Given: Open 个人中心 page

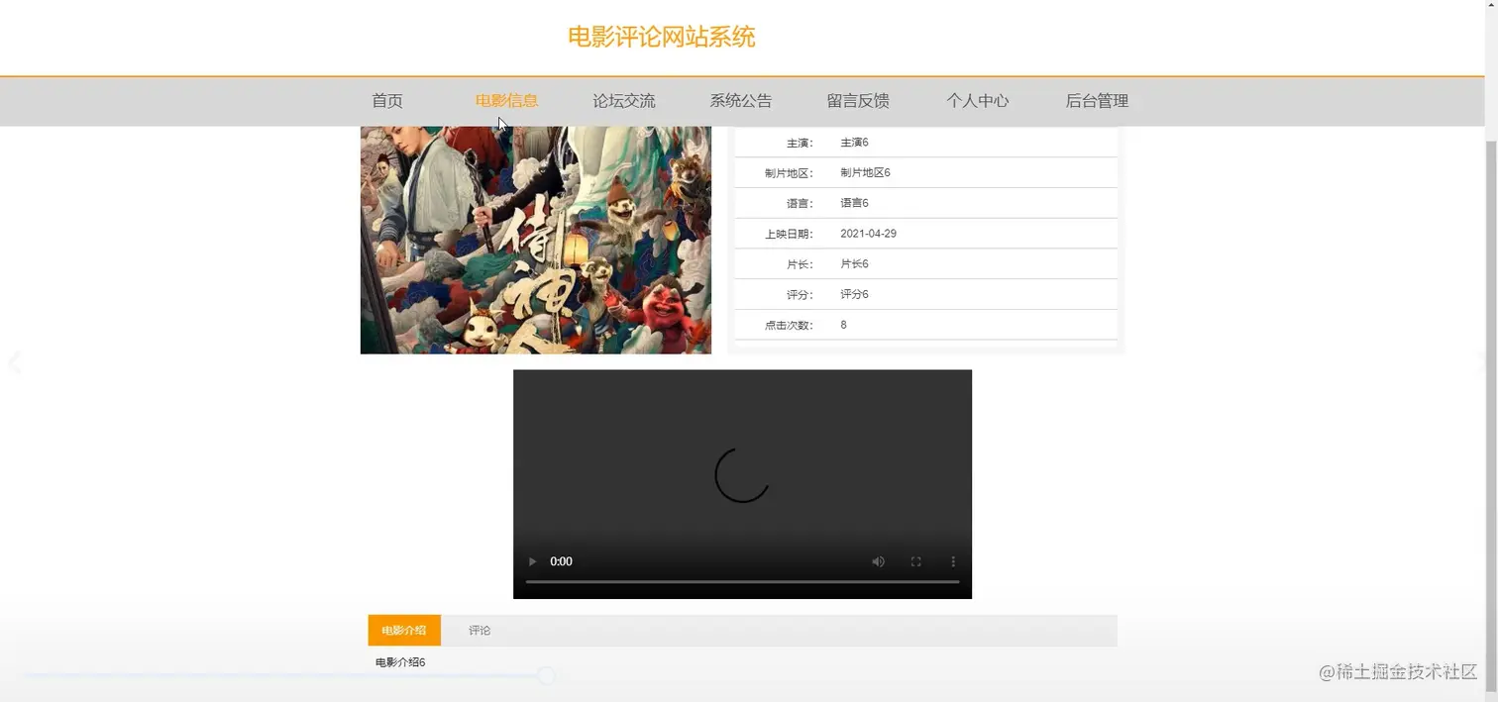Looking at the screenshot, I should (x=977, y=101).
